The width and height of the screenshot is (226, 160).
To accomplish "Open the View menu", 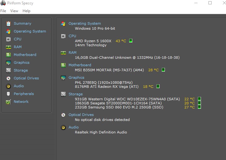I will click(14, 11).
